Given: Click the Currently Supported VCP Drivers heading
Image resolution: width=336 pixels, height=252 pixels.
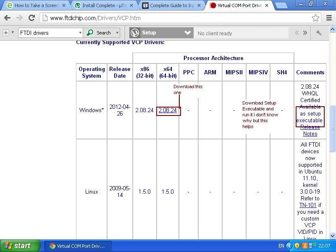Looking at the screenshot, I should (x=121, y=42).
